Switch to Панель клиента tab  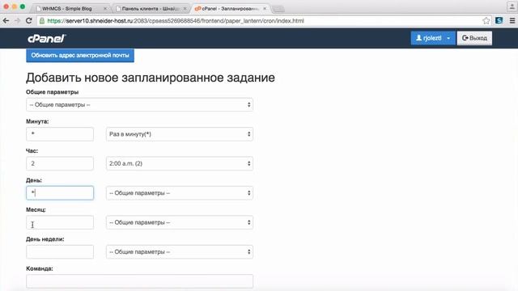(x=151, y=9)
